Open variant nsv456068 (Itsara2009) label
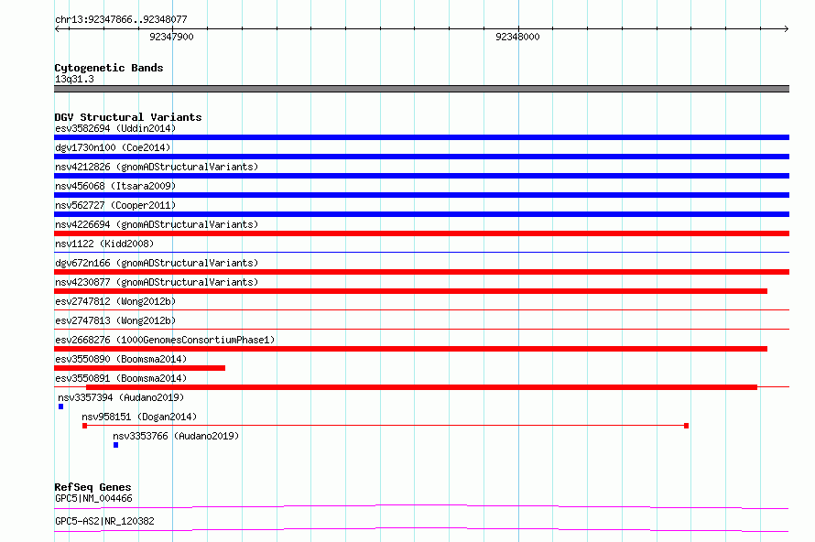Image resolution: width=815 pixels, height=542 pixels. (x=115, y=186)
